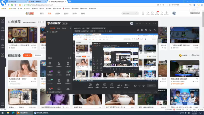This screenshot has width=204, height=115.
Task: Open Windows Start menu
Action: click(x=2, y=113)
